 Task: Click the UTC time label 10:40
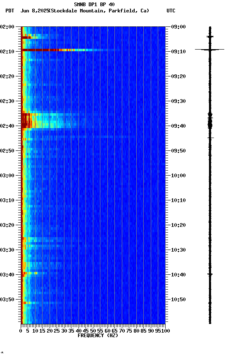click(178, 275)
